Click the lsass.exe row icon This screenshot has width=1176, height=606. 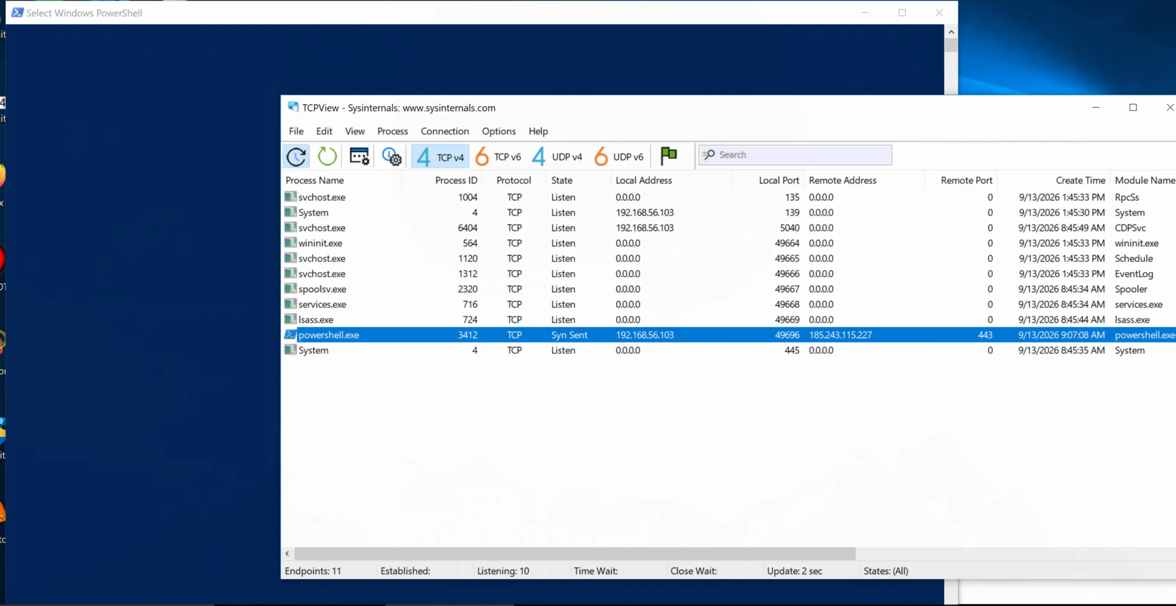(290, 319)
